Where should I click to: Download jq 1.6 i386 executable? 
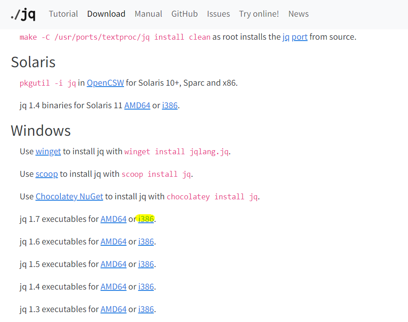(x=146, y=242)
